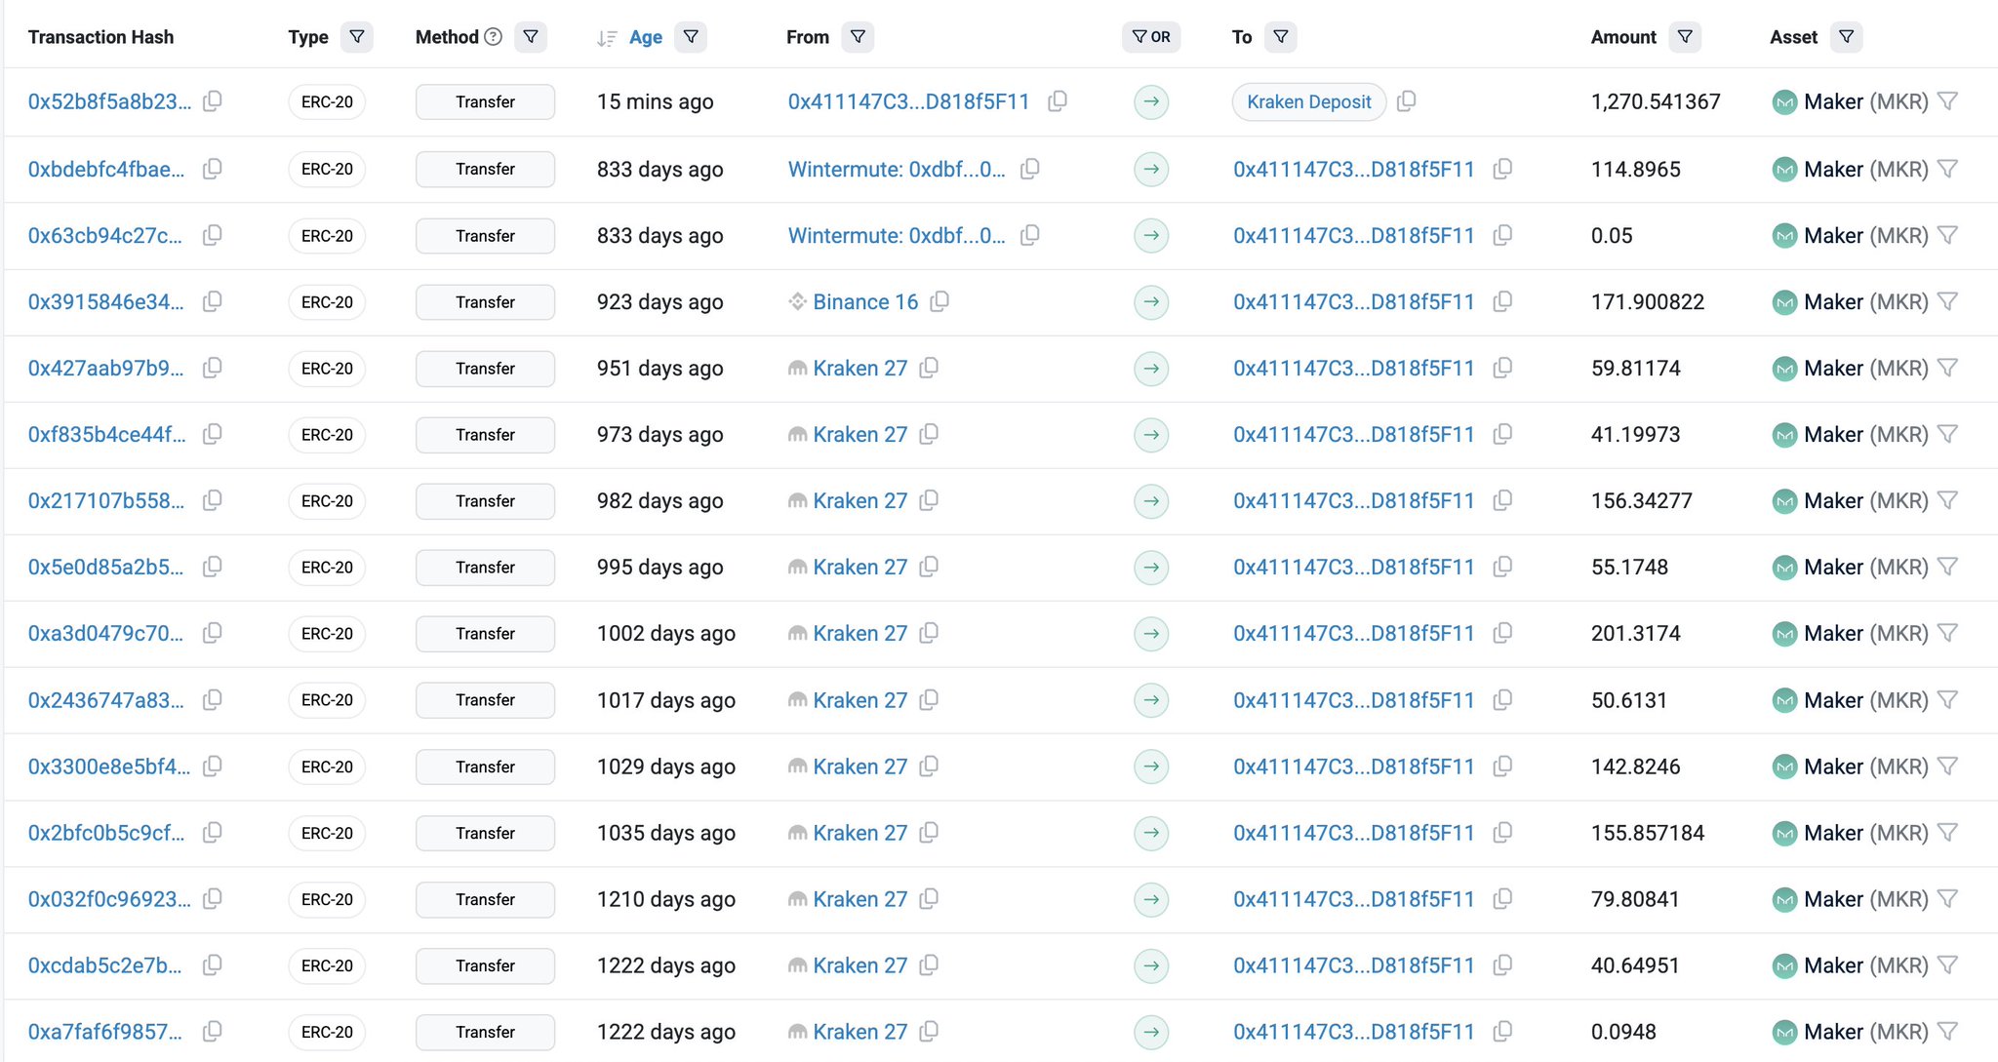Open the Type column filter
This screenshot has height=1062, width=1998.
357,37
